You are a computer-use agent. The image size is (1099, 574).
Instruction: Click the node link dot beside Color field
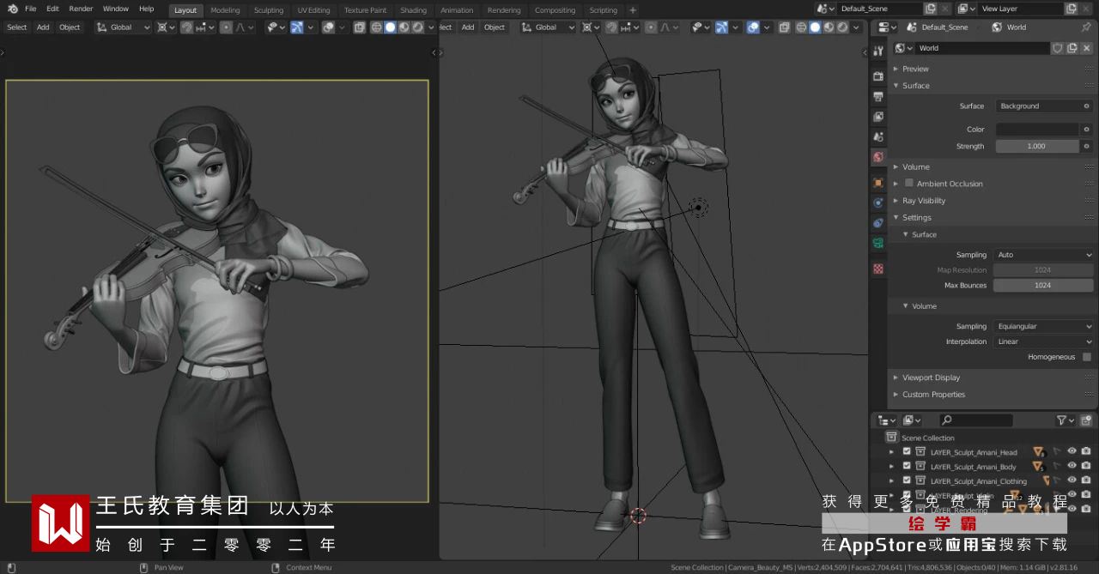click(x=1086, y=130)
